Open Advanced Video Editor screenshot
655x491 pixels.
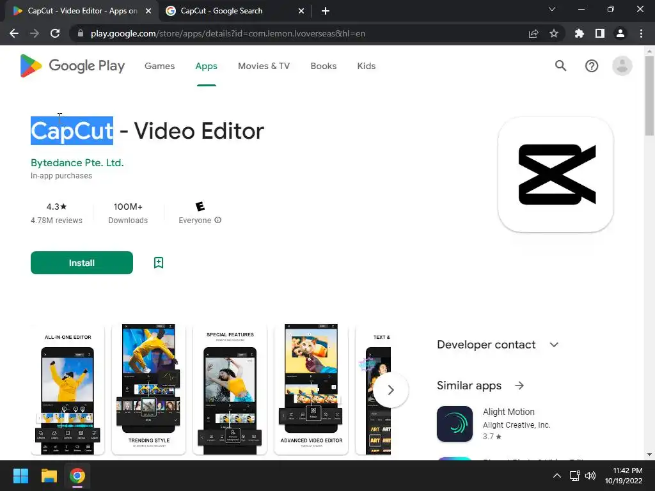312,389
